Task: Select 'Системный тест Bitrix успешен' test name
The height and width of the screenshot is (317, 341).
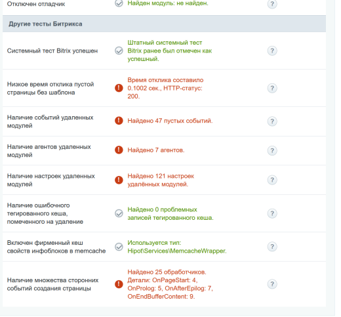Action: pyautogui.click(x=52, y=51)
